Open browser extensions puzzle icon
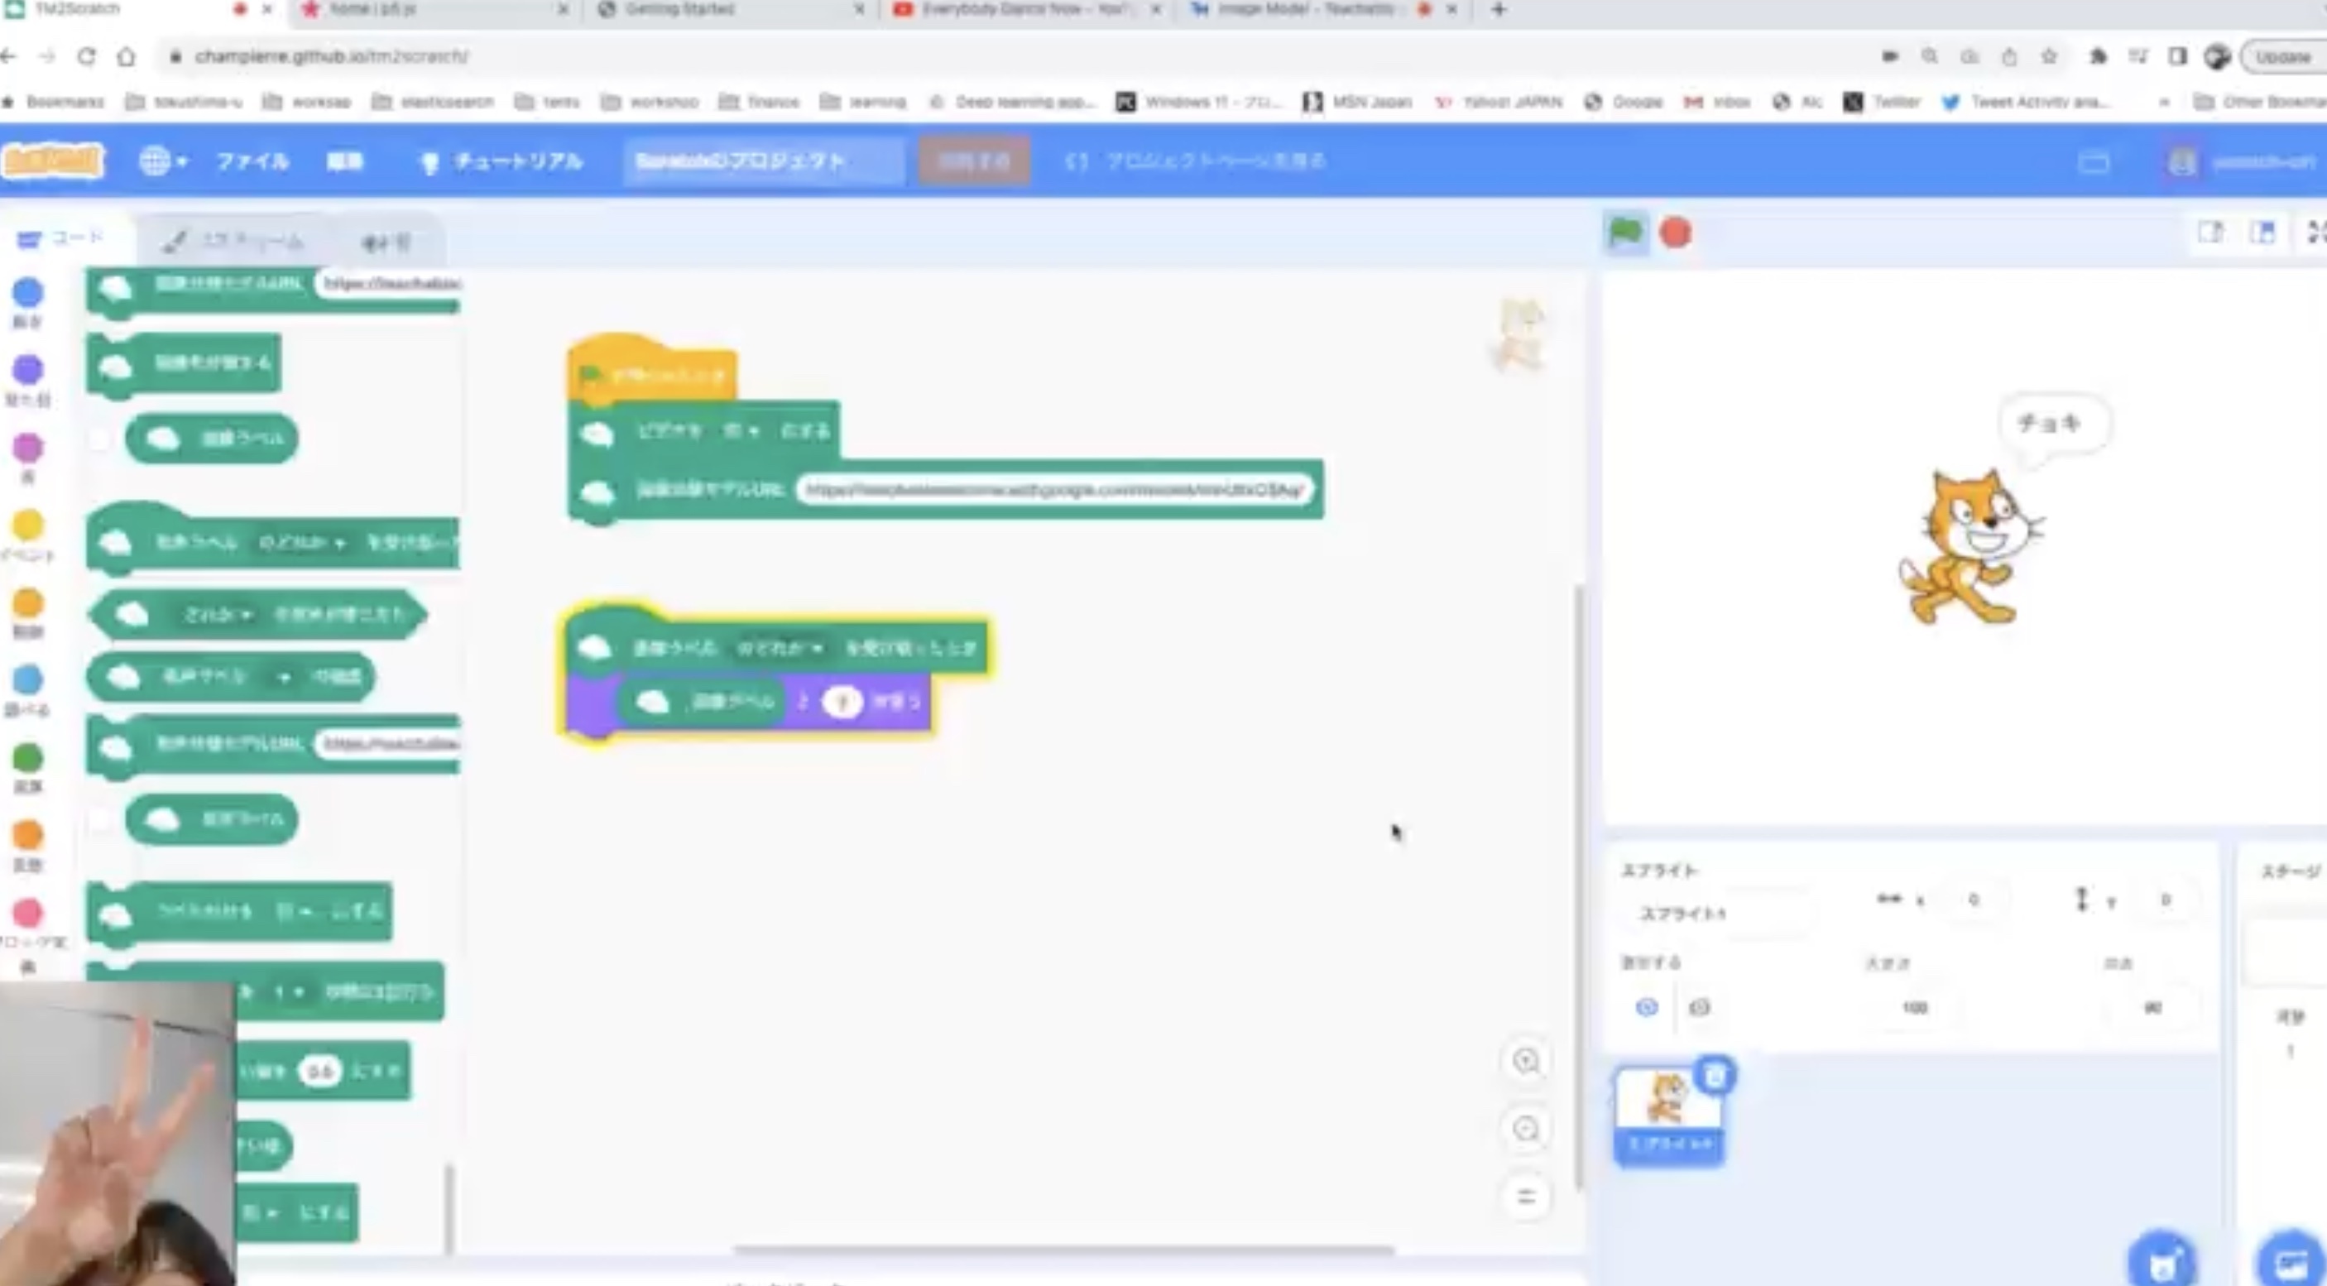 (x=2098, y=56)
